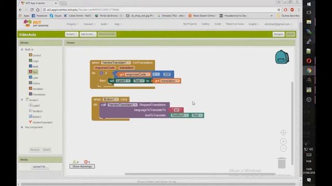Open the Gallery link
The width and height of the screenshot is (332, 186).
click(x=205, y=24)
